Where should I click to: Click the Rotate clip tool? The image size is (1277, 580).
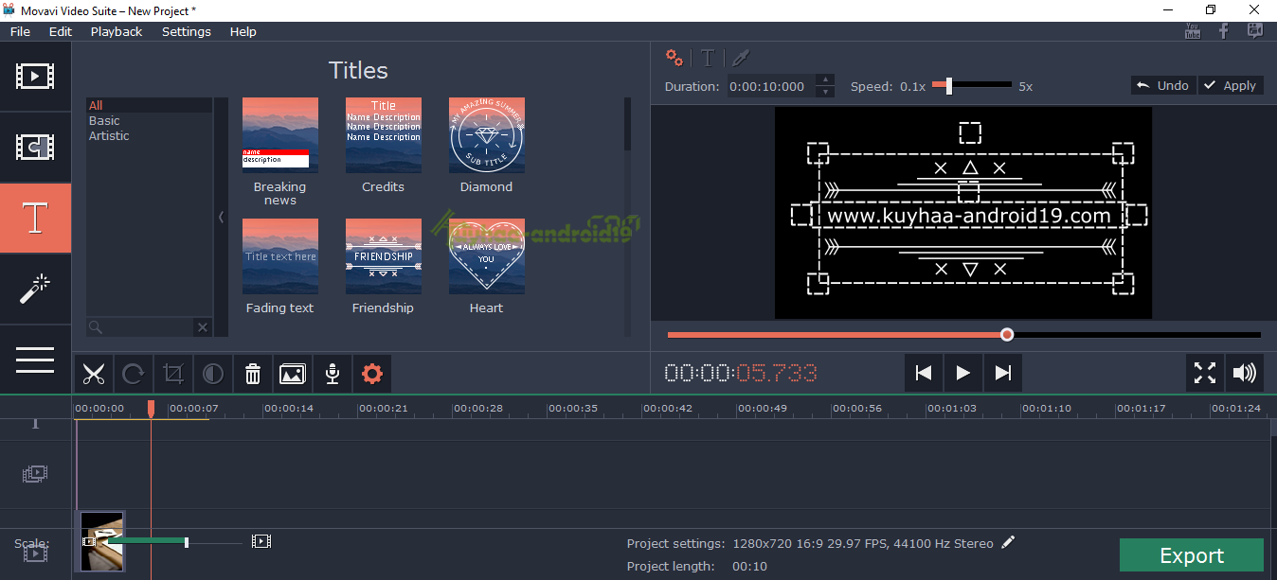pyautogui.click(x=133, y=374)
